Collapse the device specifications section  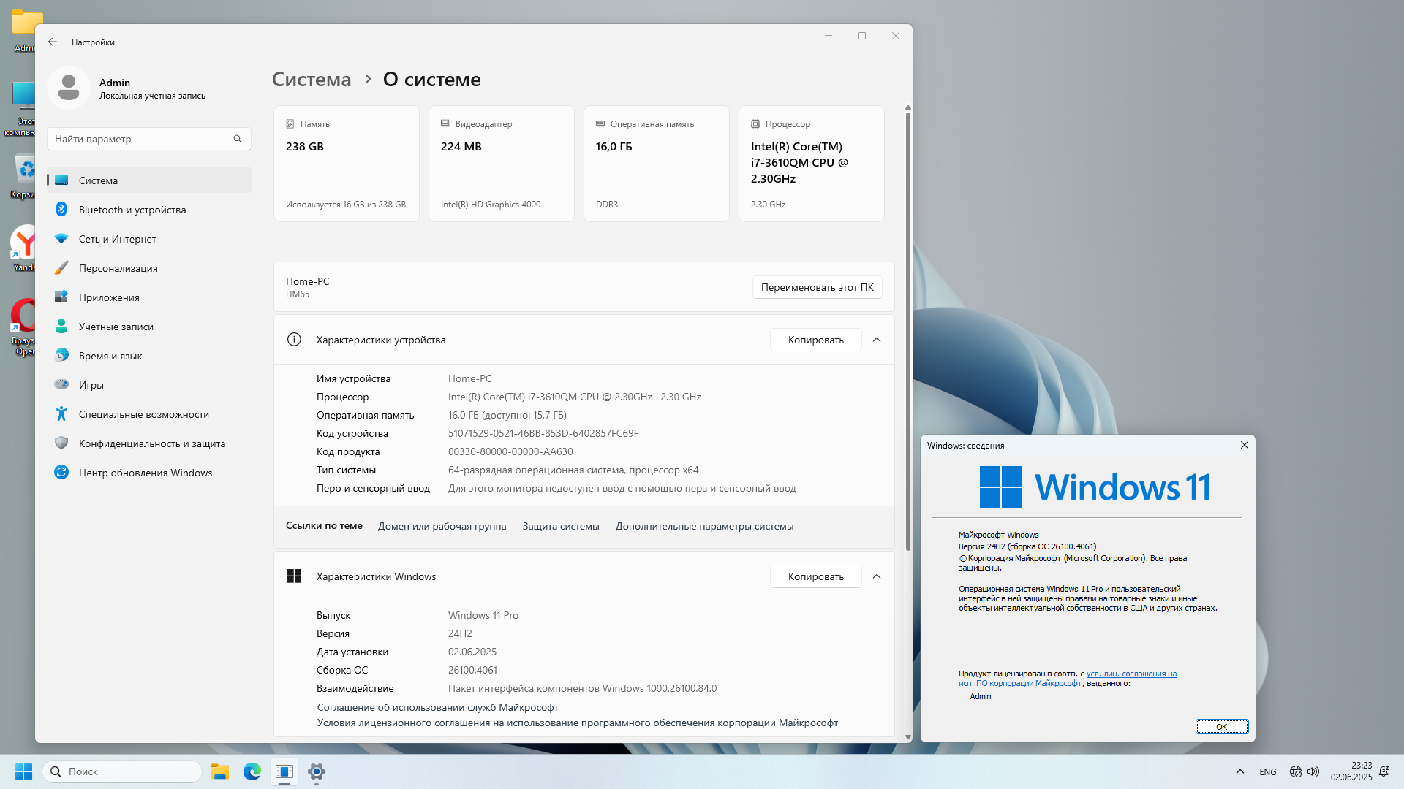click(877, 340)
